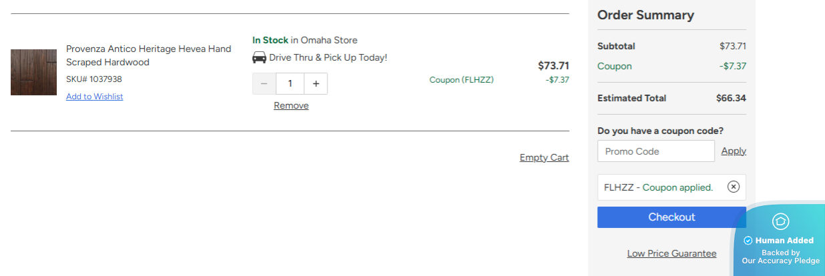Click the Coupon (FLHZZ) line item label
The width and height of the screenshot is (825, 276).
coord(461,80)
